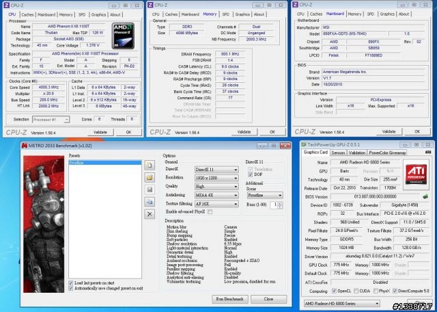The width and height of the screenshot is (437, 312).
Task: Toggle Load last presets on start
Action: [x=71, y=283]
